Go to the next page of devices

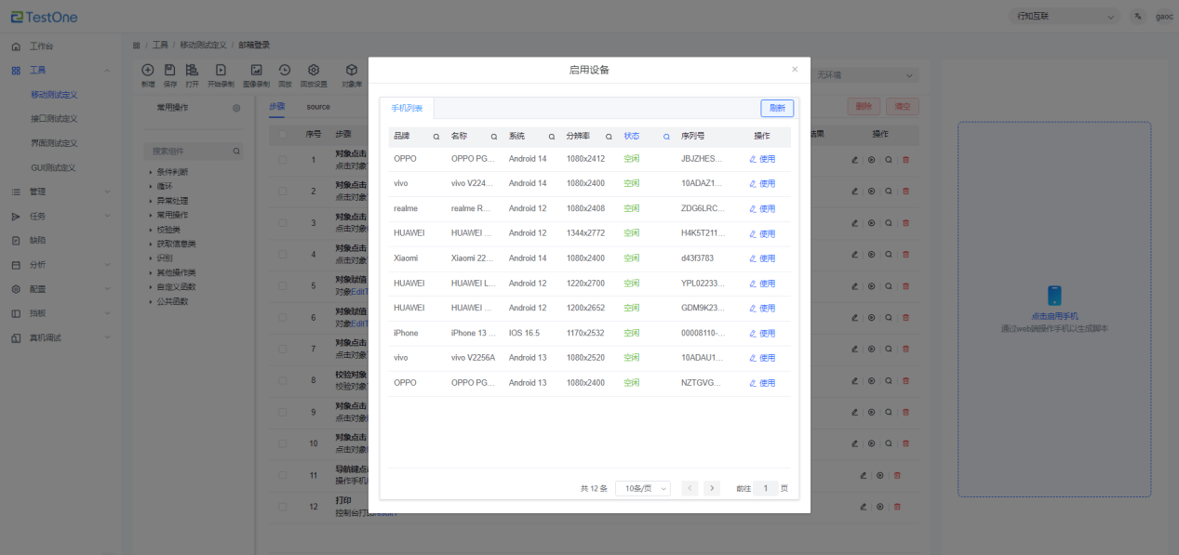[712, 488]
